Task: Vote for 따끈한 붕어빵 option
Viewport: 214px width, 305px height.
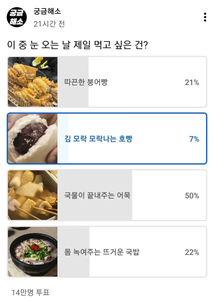Action: click(x=86, y=82)
